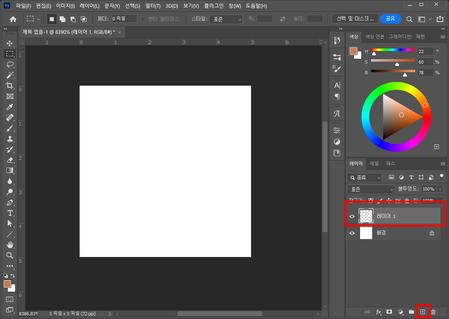The image size is (449, 319).
Task: Select the Eraser tool
Action: point(10,160)
